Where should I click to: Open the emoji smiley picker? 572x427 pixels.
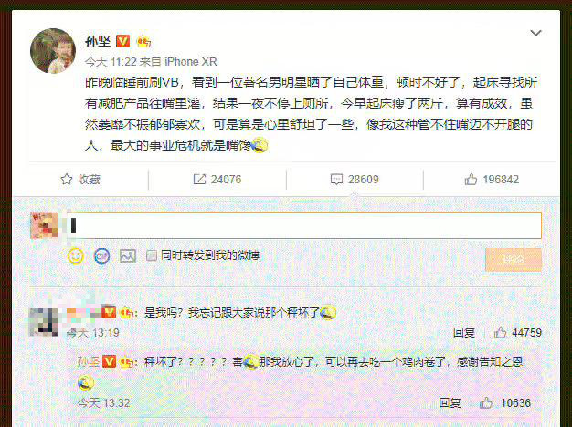(x=76, y=255)
